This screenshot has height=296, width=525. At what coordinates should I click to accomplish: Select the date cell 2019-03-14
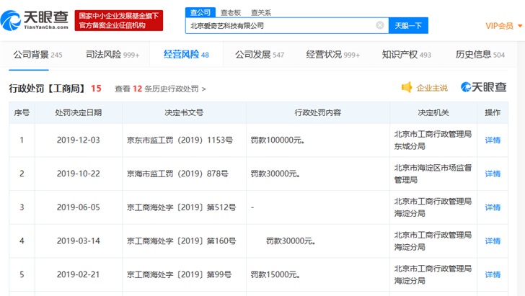[x=79, y=241]
